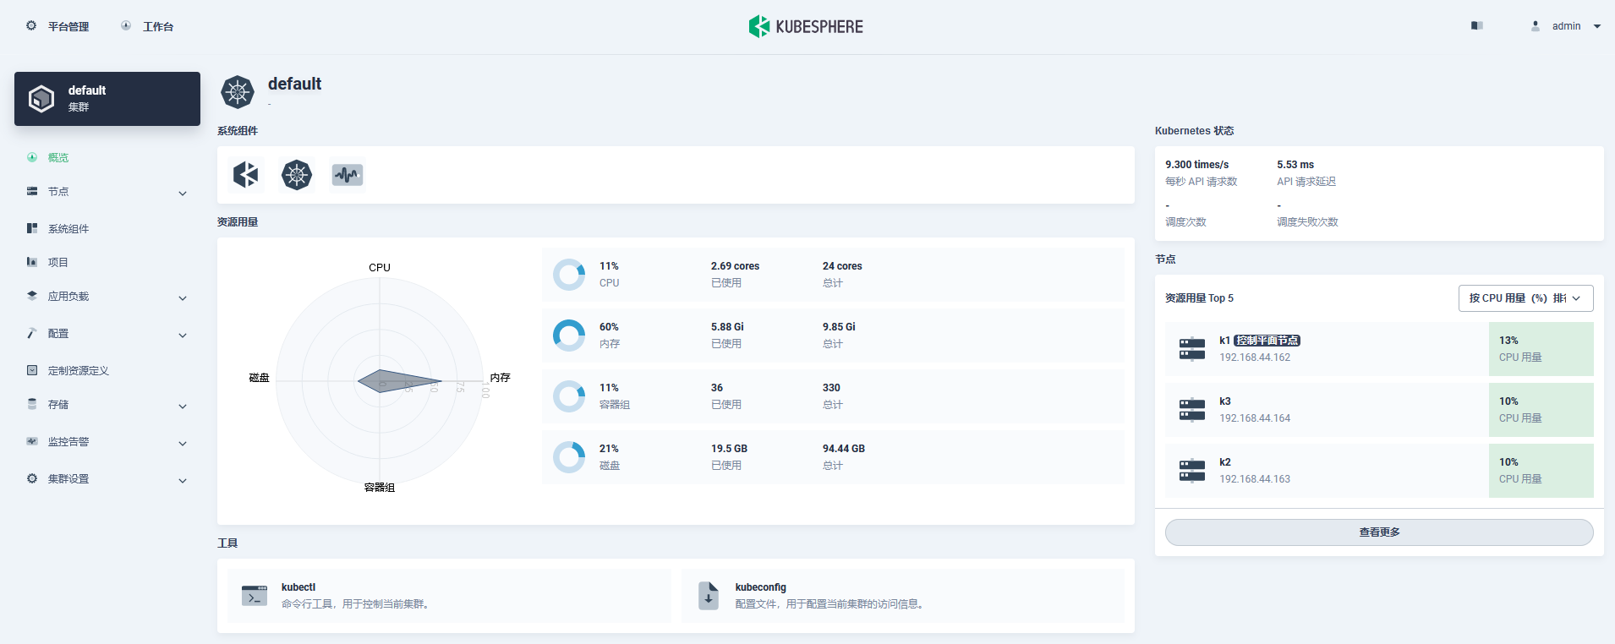
Task: Click the gear icon next to 平台管理
Action: click(x=31, y=25)
